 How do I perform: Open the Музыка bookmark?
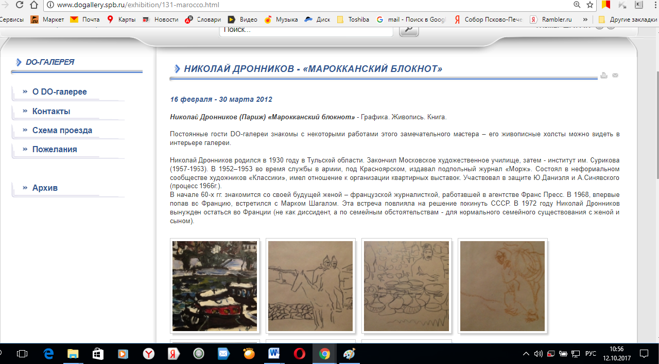coord(281,20)
